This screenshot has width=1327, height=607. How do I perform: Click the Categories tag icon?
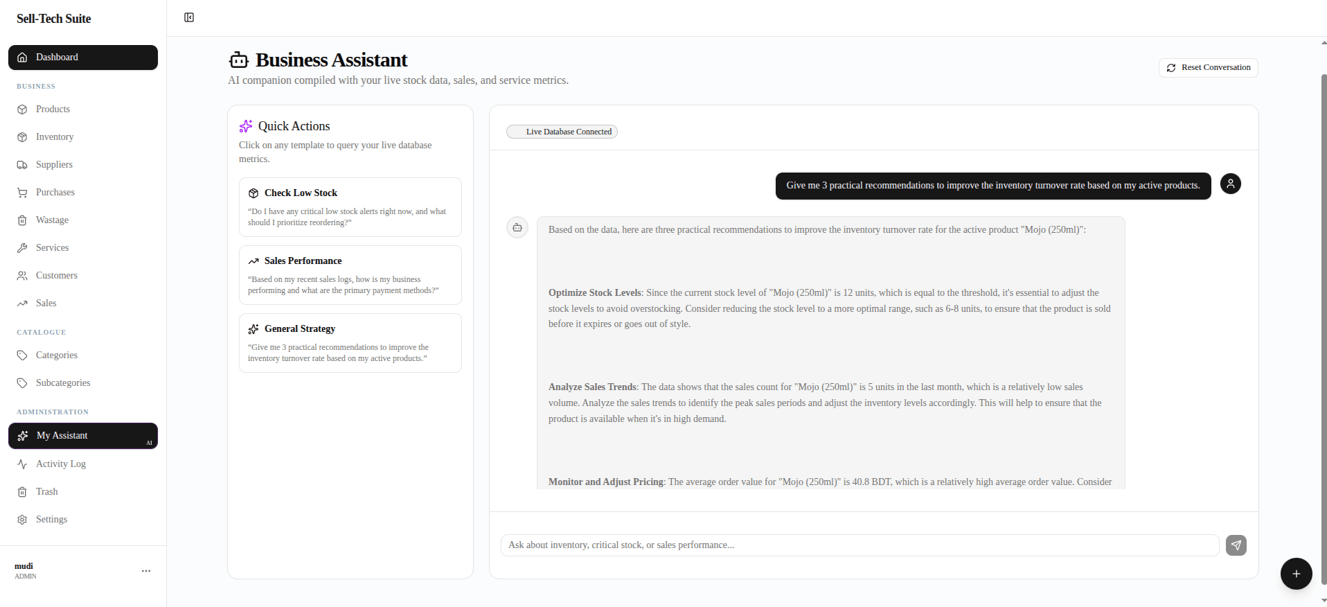22,355
